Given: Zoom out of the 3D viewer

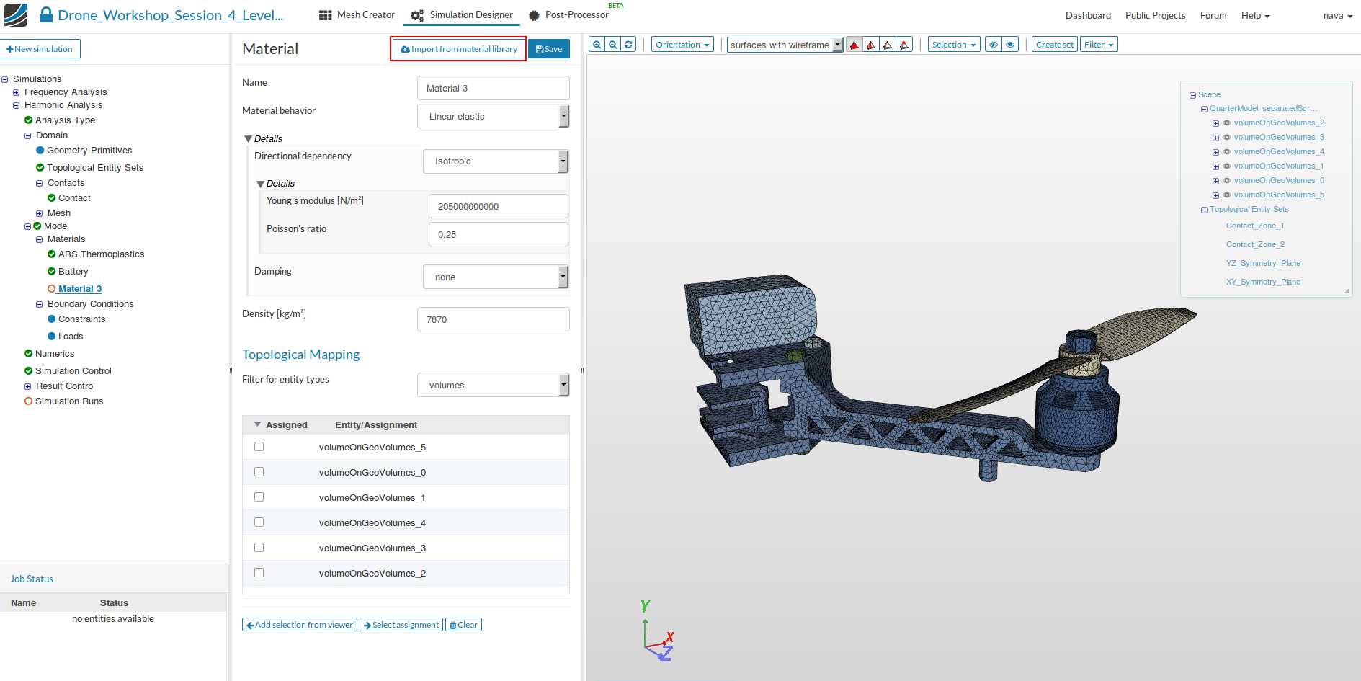Looking at the screenshot, I should coord(612,45).
